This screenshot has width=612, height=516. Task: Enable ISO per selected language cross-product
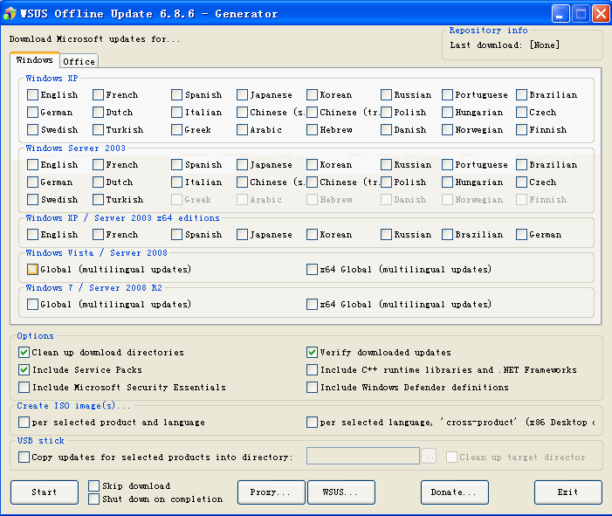(313, 423)
